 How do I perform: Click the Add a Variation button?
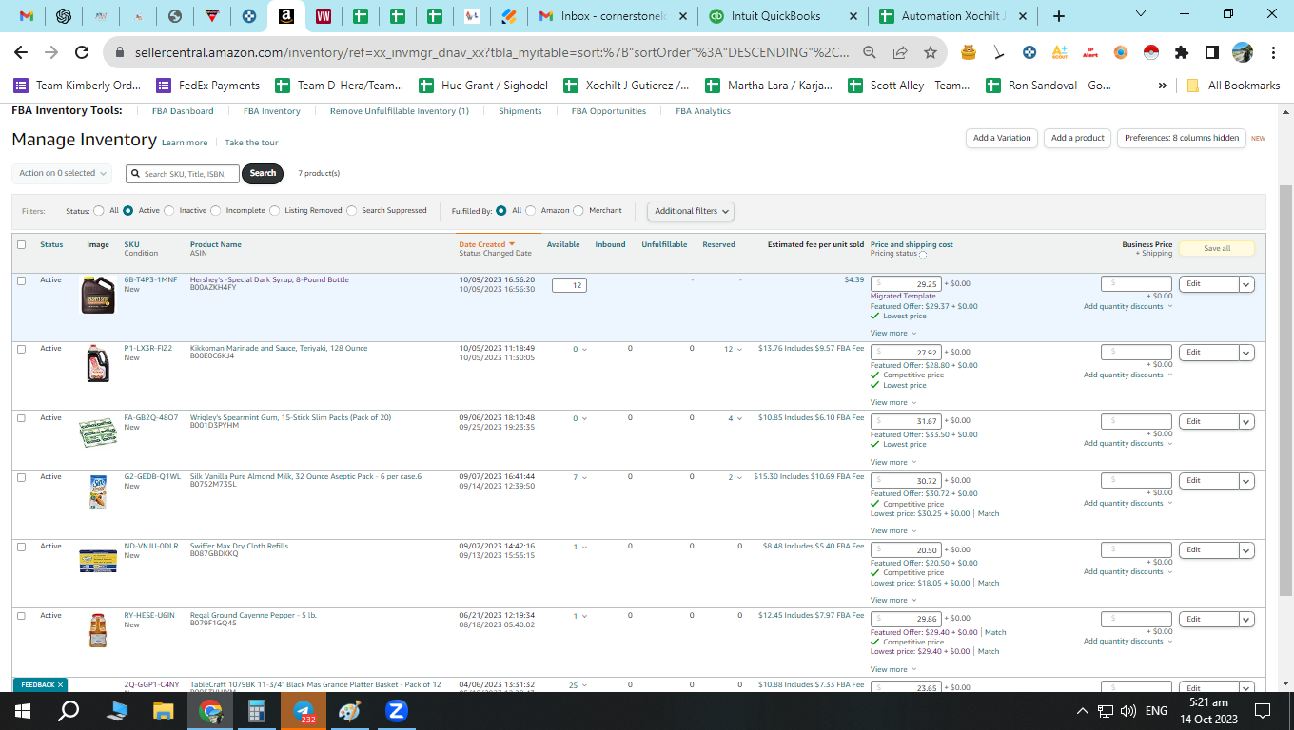1002,139
